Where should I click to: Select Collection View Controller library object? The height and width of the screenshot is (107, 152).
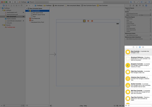point(138,78)
